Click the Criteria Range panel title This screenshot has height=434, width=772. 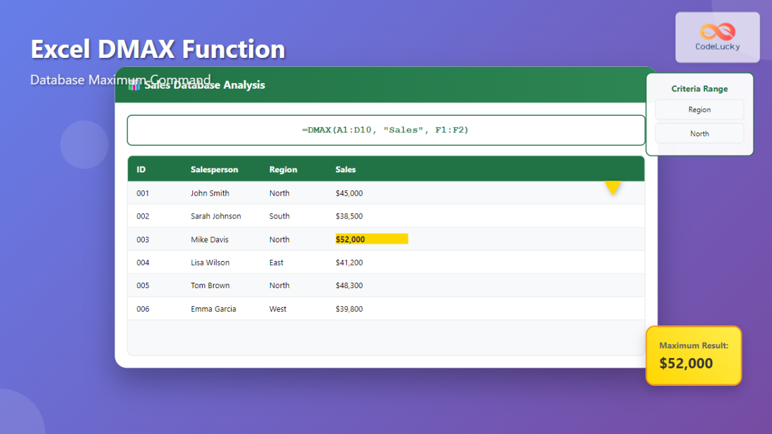coord(699,89)
